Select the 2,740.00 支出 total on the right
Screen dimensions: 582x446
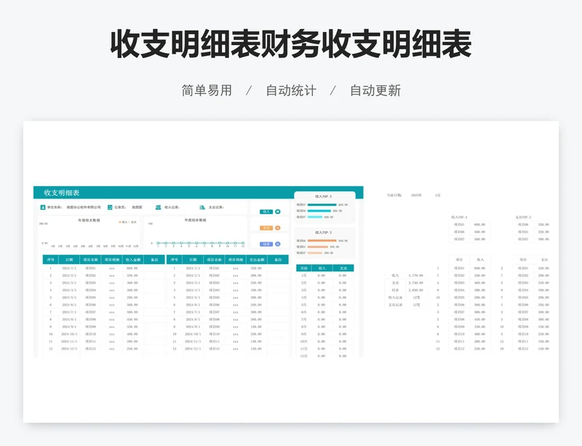point(415,282)
